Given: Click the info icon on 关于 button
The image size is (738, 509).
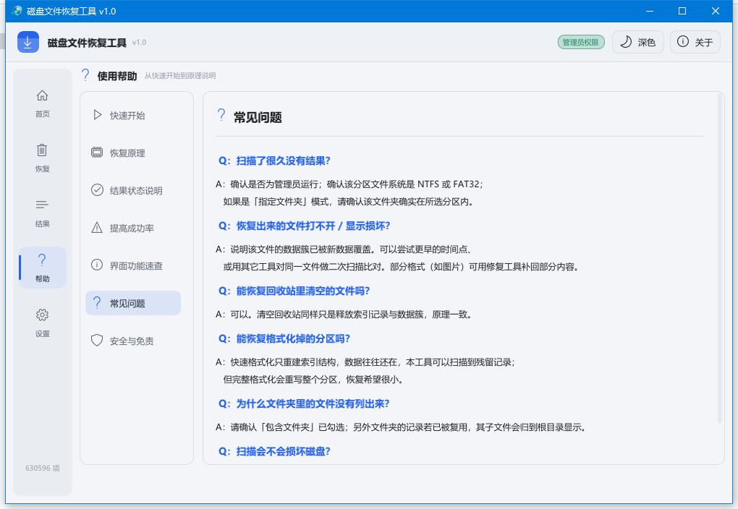Looking at the screenshot, I should click(x=682, y=41).
